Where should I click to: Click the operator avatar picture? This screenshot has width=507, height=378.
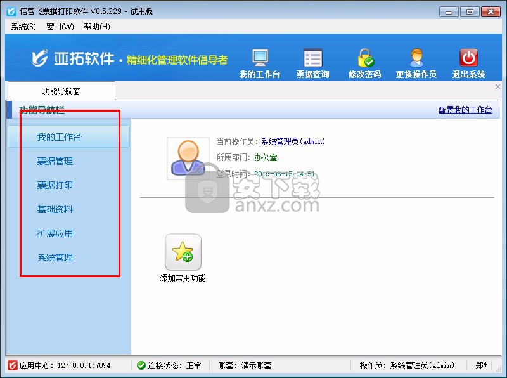(x=188, y=159)
